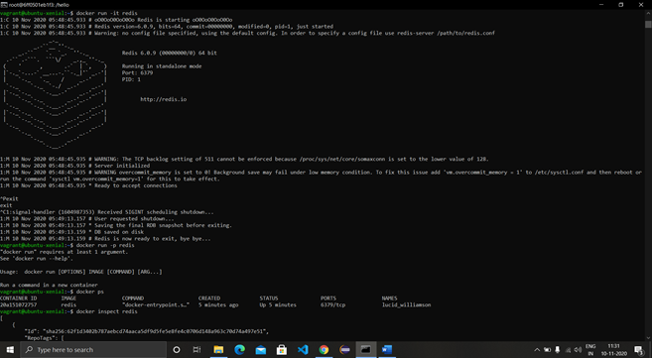Click the '"RepoTags": [' line
The width and height of the screenshot is (652, 358).
coord(44,338)
